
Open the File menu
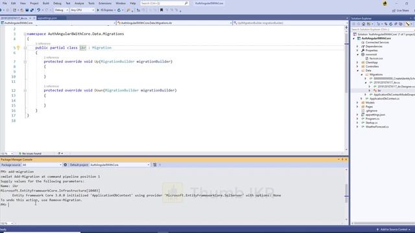[x=5, y=3]
